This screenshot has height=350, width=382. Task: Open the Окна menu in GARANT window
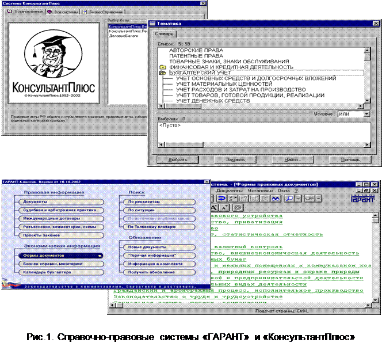[284, 191]
